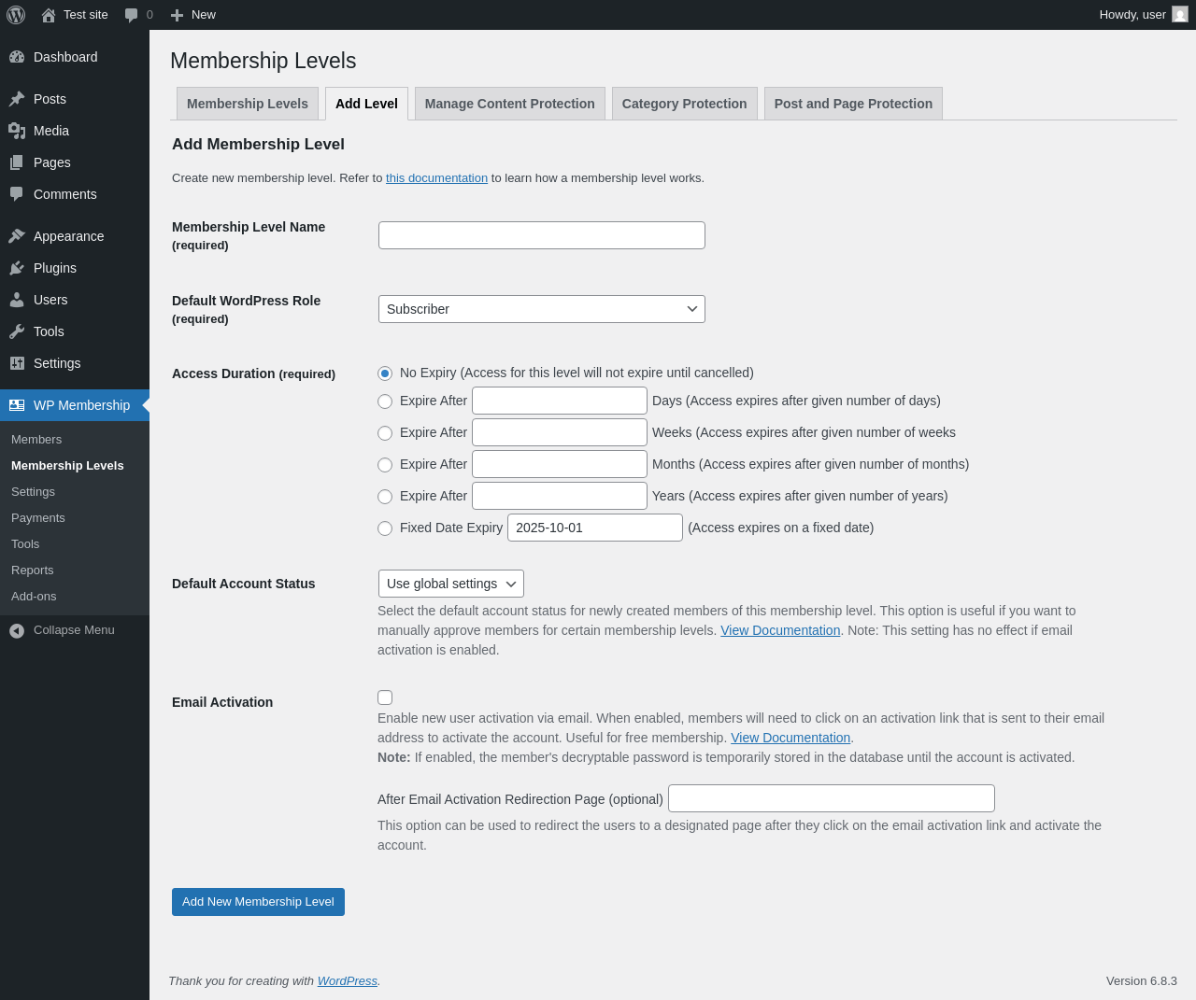This screenshot has height=1000, width=1196.
Task: Open the Dashboard gauge icon
Action: [x=17, y=57]
